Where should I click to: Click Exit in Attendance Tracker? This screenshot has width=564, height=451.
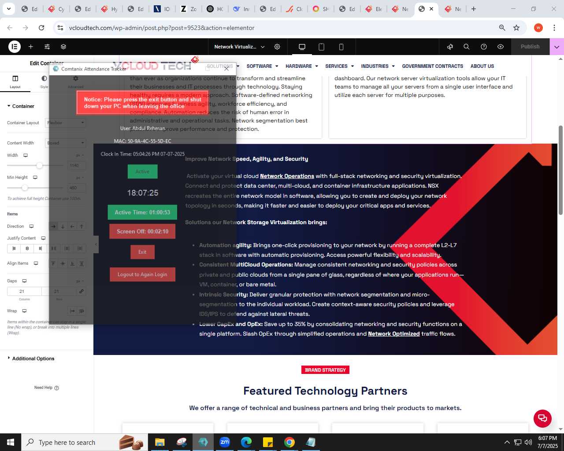click(142, 252)
